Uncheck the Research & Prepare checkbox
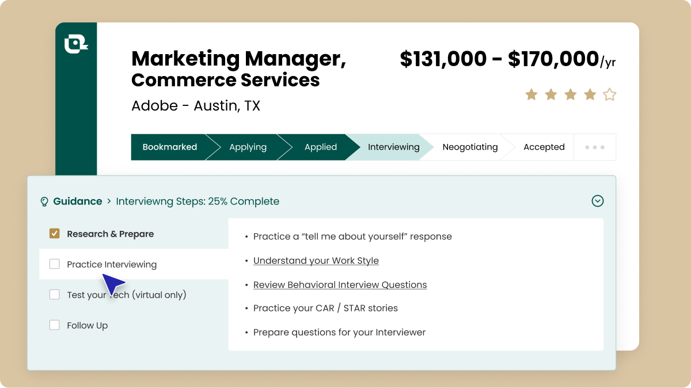The height and width of the screenshot is (388, 691). click(54, 234)
